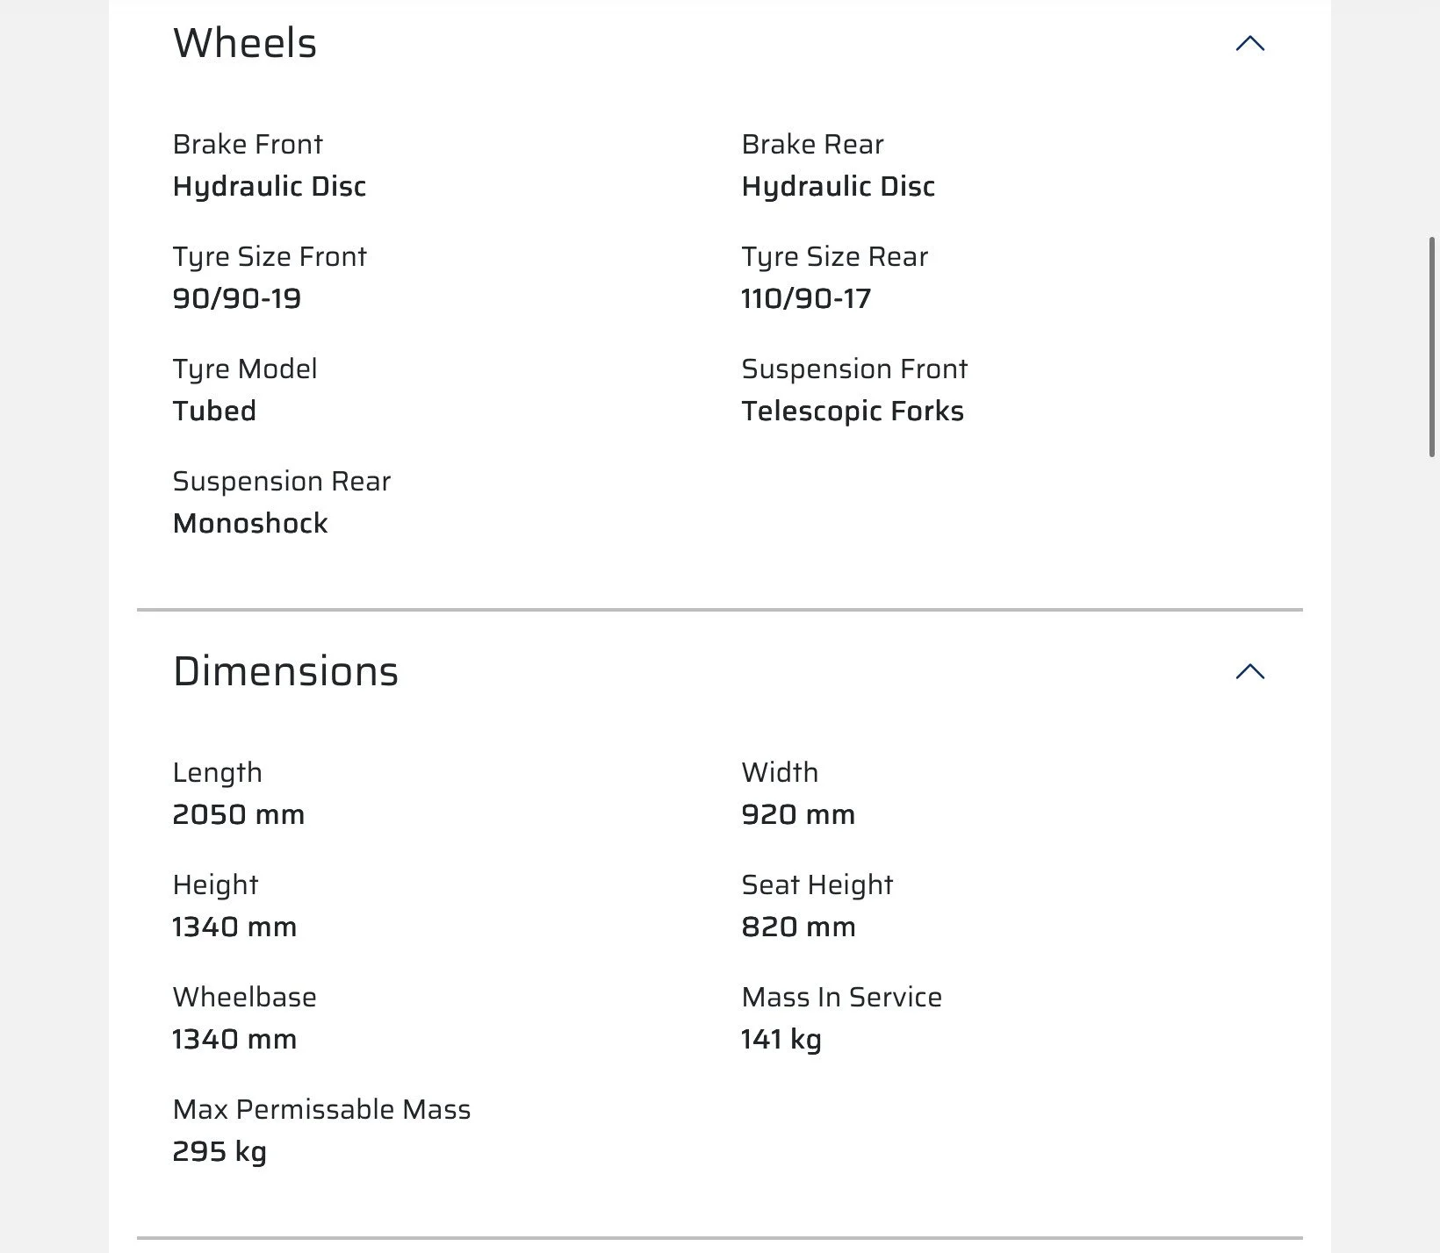The width and height of the screenshot is (1440, 1253).
Task: Select the Brake Front label
Action: click(248, 144)
